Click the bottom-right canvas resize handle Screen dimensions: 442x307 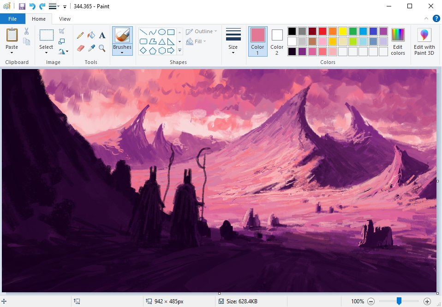point(437,293)
